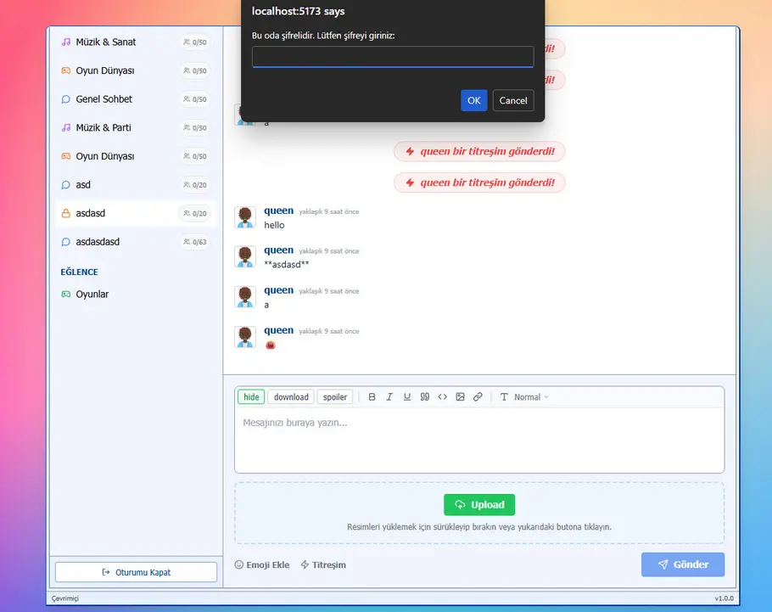The height and width of the screenshot is (612, 772).
Task: Apply italic formatting in the editor
Action: point(389,397)
